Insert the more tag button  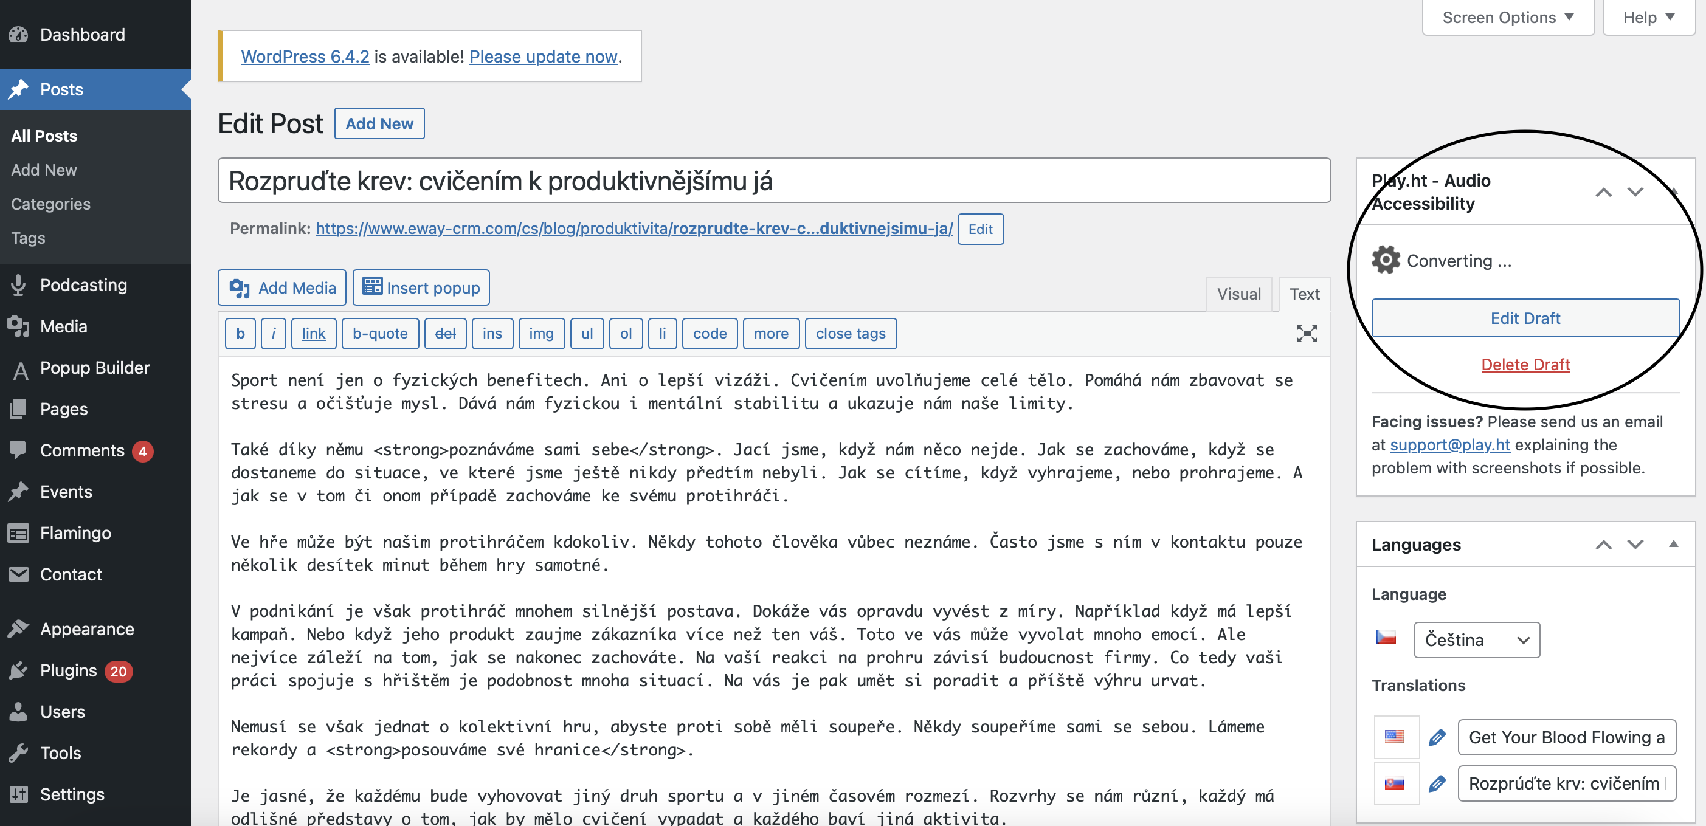[x=771, y=334]
